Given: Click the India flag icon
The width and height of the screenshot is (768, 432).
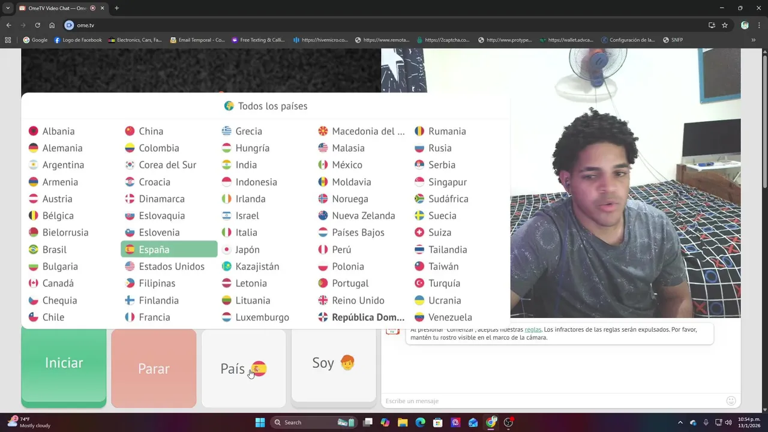Looking at the screenshot, I should tap(227, 165).
